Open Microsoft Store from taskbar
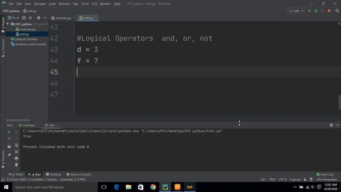 [141, 187]
